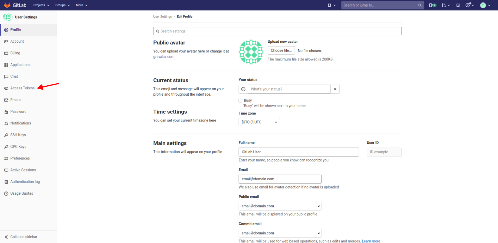This screenshot has height=243, width=498.
Task: Open the Groups dropdown menu
Action: pyautogui.click(x=63, y=5)
